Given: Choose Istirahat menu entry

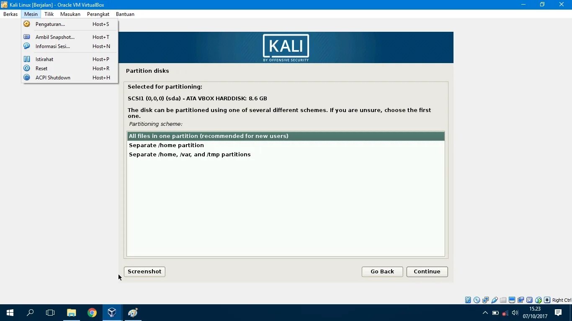Looking at the screenshot, I should pos(70,59).
